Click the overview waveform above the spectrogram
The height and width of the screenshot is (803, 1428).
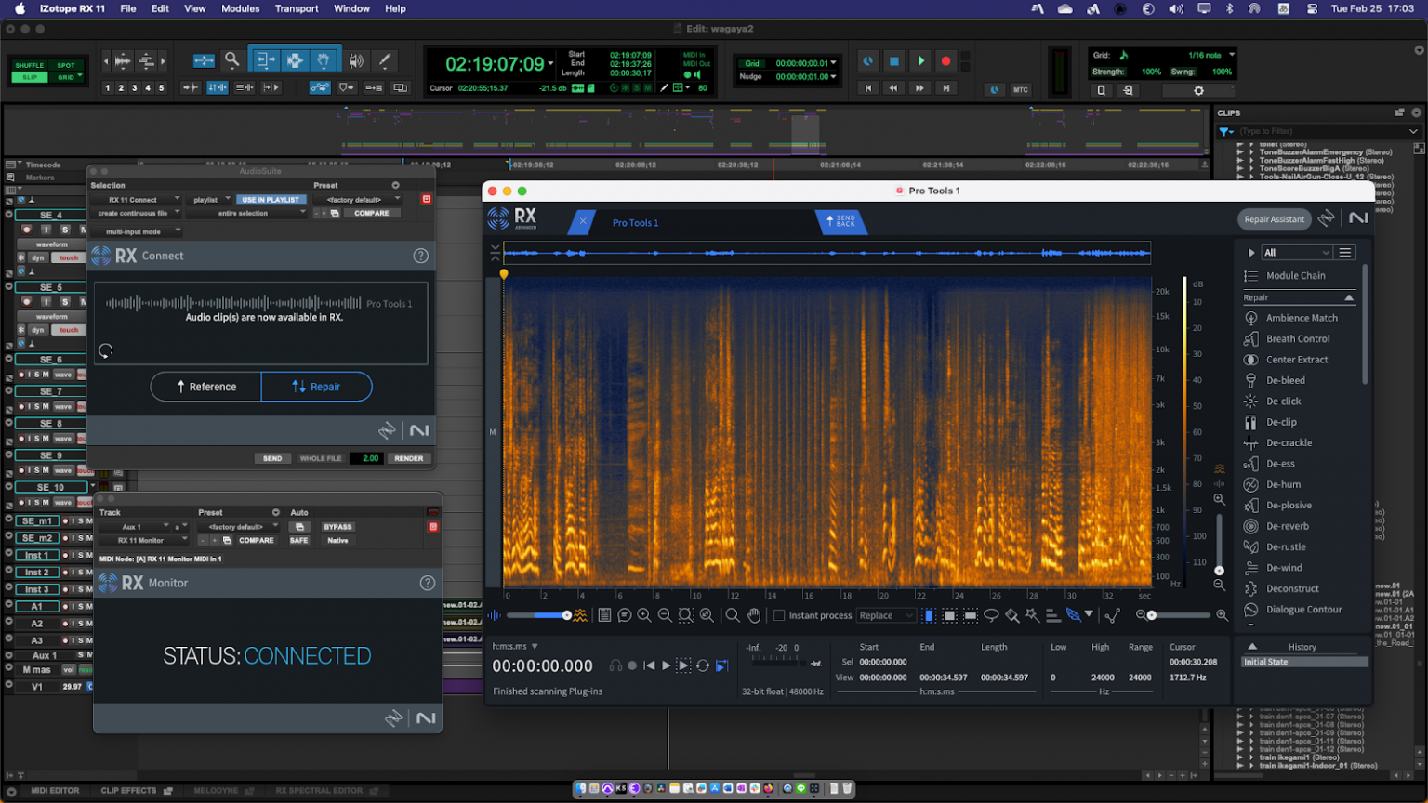coord(827,252)
